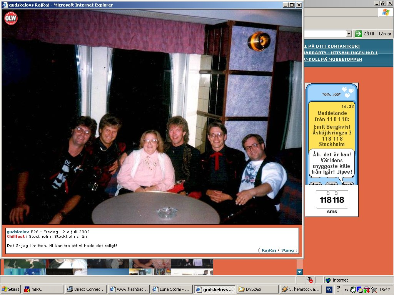The height and width of the screenshot is (295, 394).
Task: Open the Chillfest link
Action: pos(16,236)
